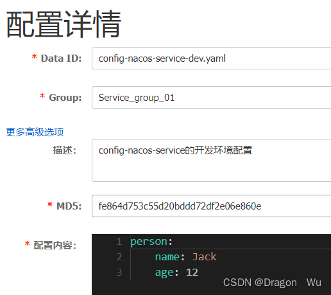Click line number 3 in editor gutter
The width and height of the screenshot is (331, 295).
(x=119, y=273)
